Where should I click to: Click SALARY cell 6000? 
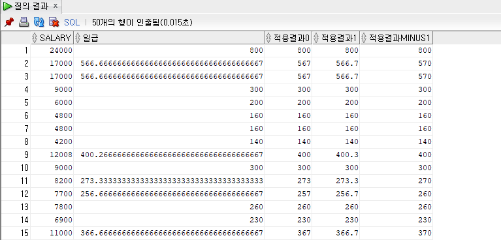coord(52,102)
